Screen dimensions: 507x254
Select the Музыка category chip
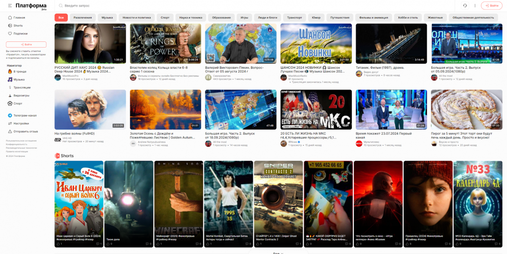107,18
